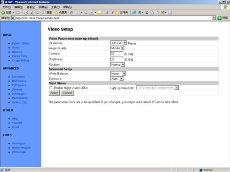Screen dimensions: 230x172
Task: Click the browser Refresh icon
Action: [x=32, y=13]
